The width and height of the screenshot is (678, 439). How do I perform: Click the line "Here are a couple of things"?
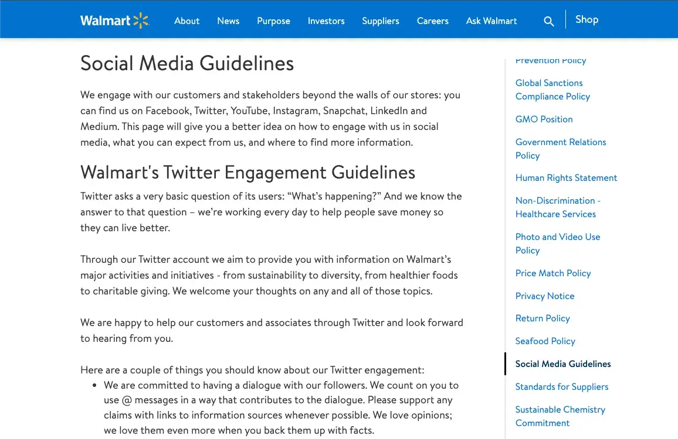(252, 371)
